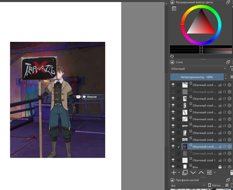Lock the Слои docker
The width and height of the screenshot is (233, 190).
(172, 62)
